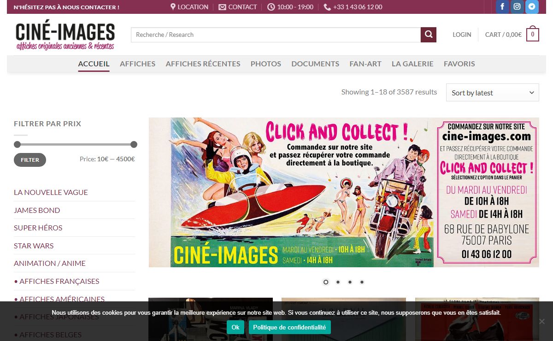Click the phone number +33 1 43 06 12 00
This screenshot has height=341, width=553.
353,7
